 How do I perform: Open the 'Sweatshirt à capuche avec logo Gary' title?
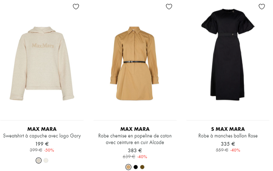tap(42, 136)
